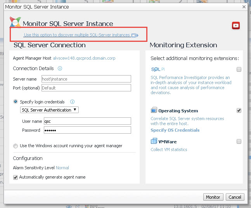Click the arrow icon after discover link
This screenshot has height=208, width=251.
point(135,35)
